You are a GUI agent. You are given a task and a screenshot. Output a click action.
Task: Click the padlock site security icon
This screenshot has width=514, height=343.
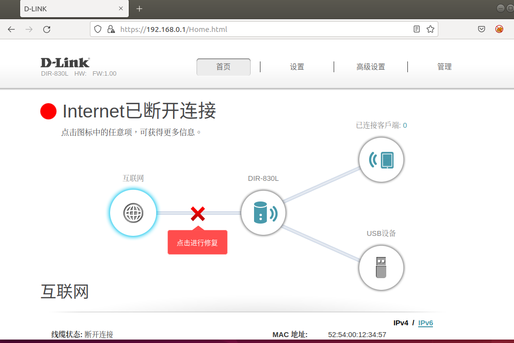(x=111, y=29)
